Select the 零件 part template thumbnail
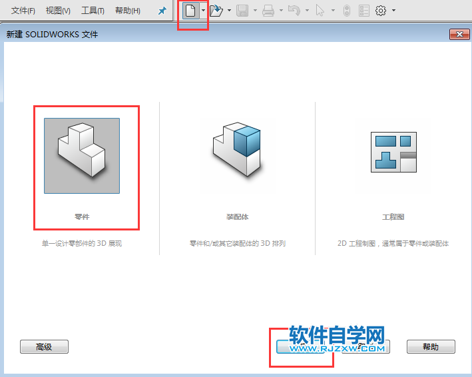The width and height of the screenshot is (472, 377). pyautogui.click(x=82, y=156)
